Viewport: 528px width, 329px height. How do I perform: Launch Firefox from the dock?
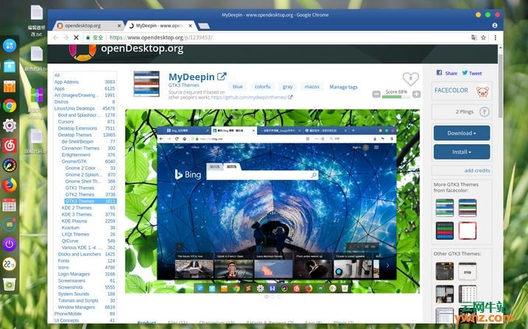pos(10,185)
